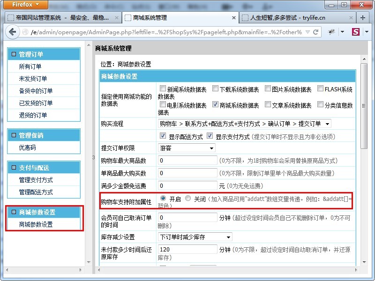Click 满多少金额免运费 input field
Viewport: 375px width, 281px height.
coord(187,185)
